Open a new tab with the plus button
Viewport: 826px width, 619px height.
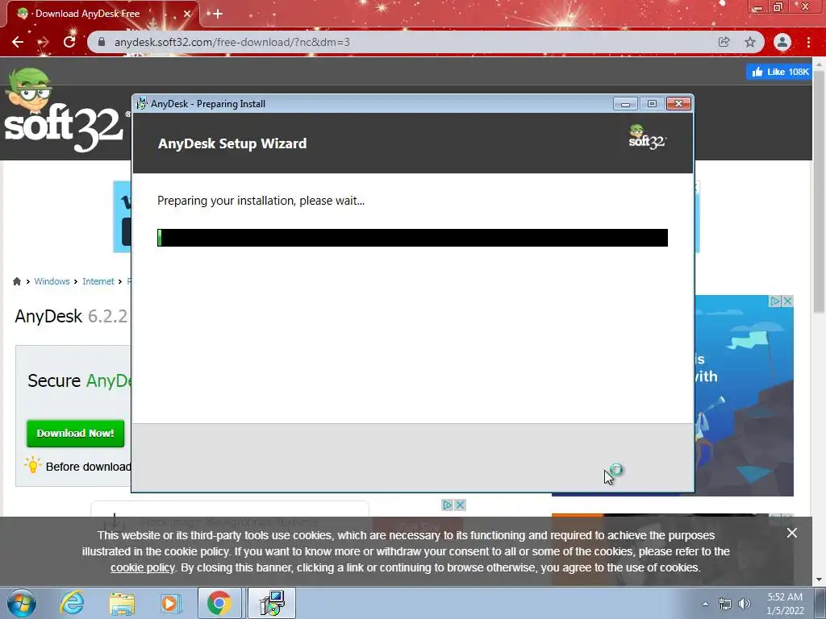point(218,15)
